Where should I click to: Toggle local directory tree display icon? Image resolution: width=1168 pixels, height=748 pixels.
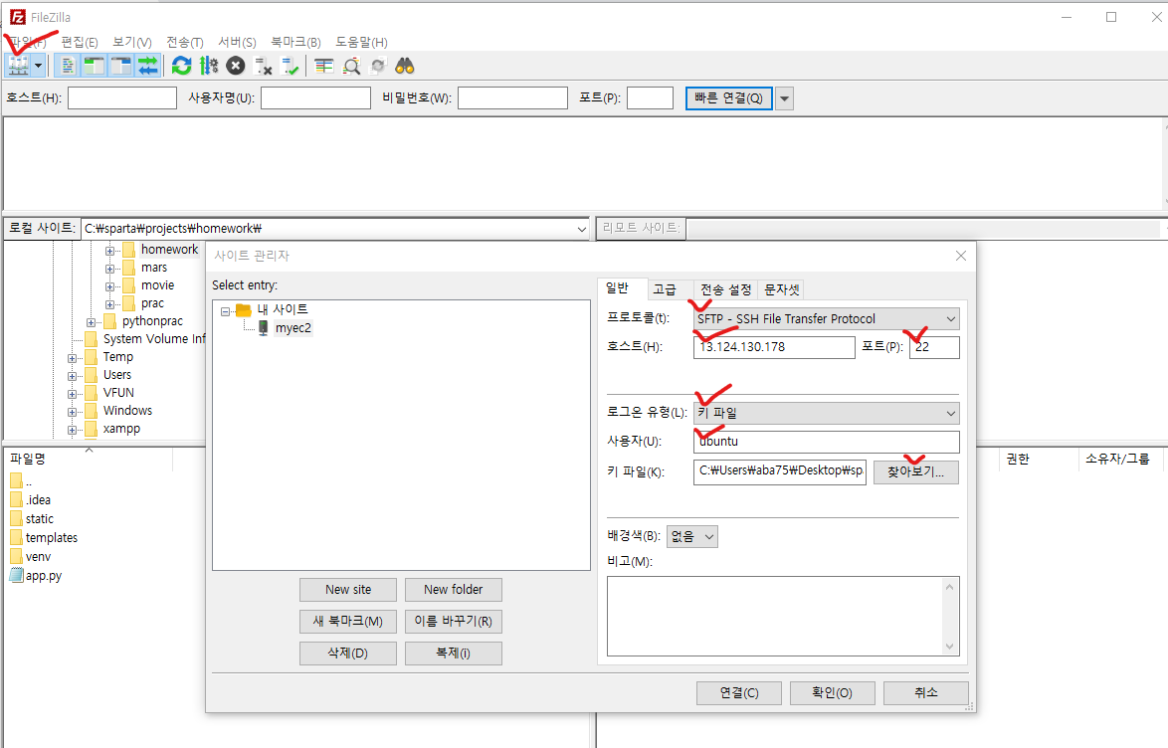[94, 66]
